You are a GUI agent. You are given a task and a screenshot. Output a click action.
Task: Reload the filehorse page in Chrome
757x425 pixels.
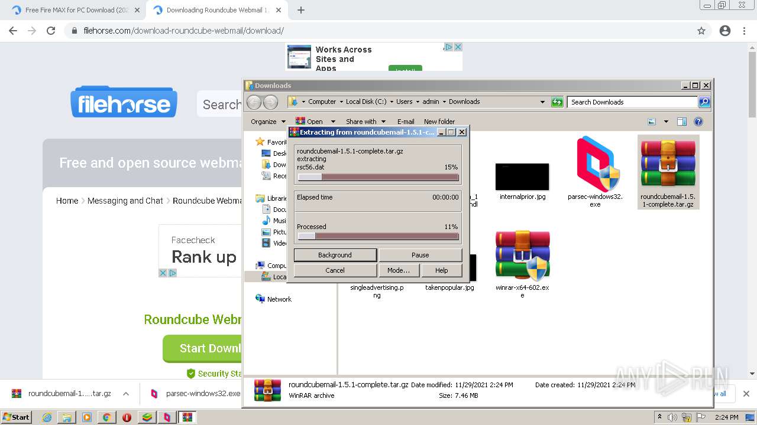[51, 31]
